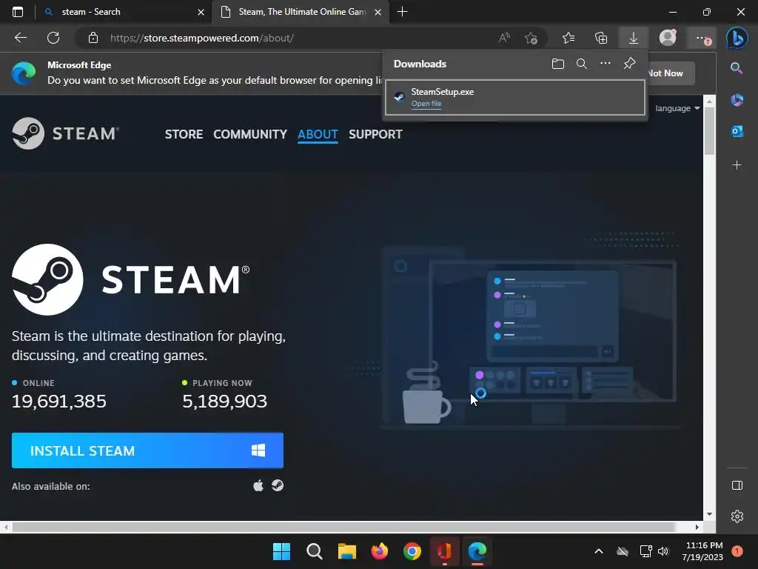Add this page to favorites star icon
Screen dimensions: 758x569
click(x=531, y=38)
